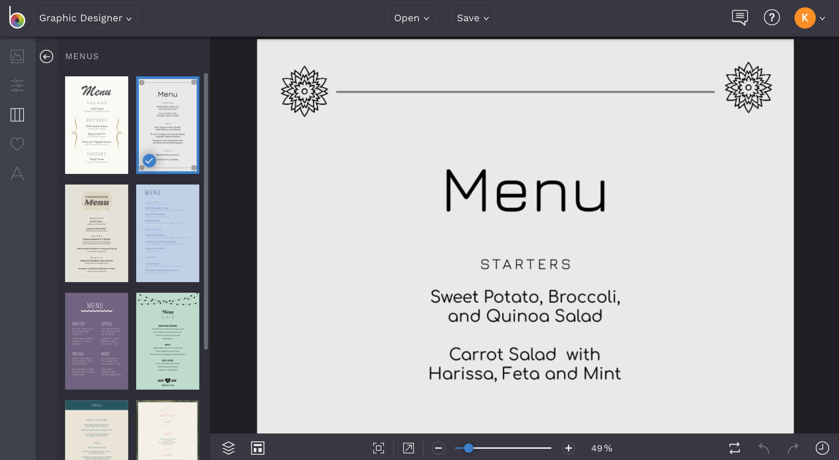Open the Graphics heart sidebar icon
The width and height of the screenshot is (839, 460).
[x=17, y=144]
